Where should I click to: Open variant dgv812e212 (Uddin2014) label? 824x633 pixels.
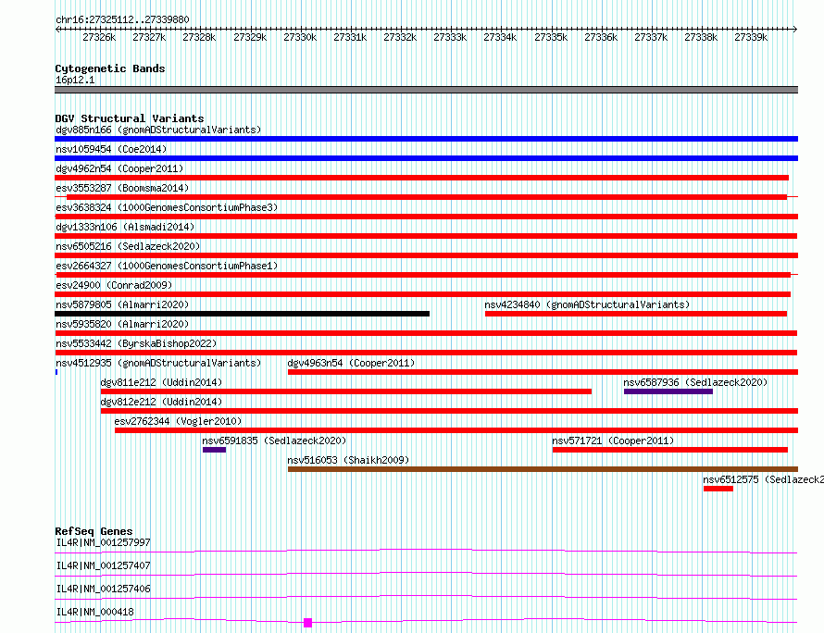(x=161, y=402)
